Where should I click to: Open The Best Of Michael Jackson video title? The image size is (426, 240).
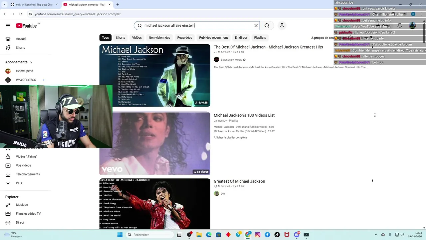pos(268,47)
